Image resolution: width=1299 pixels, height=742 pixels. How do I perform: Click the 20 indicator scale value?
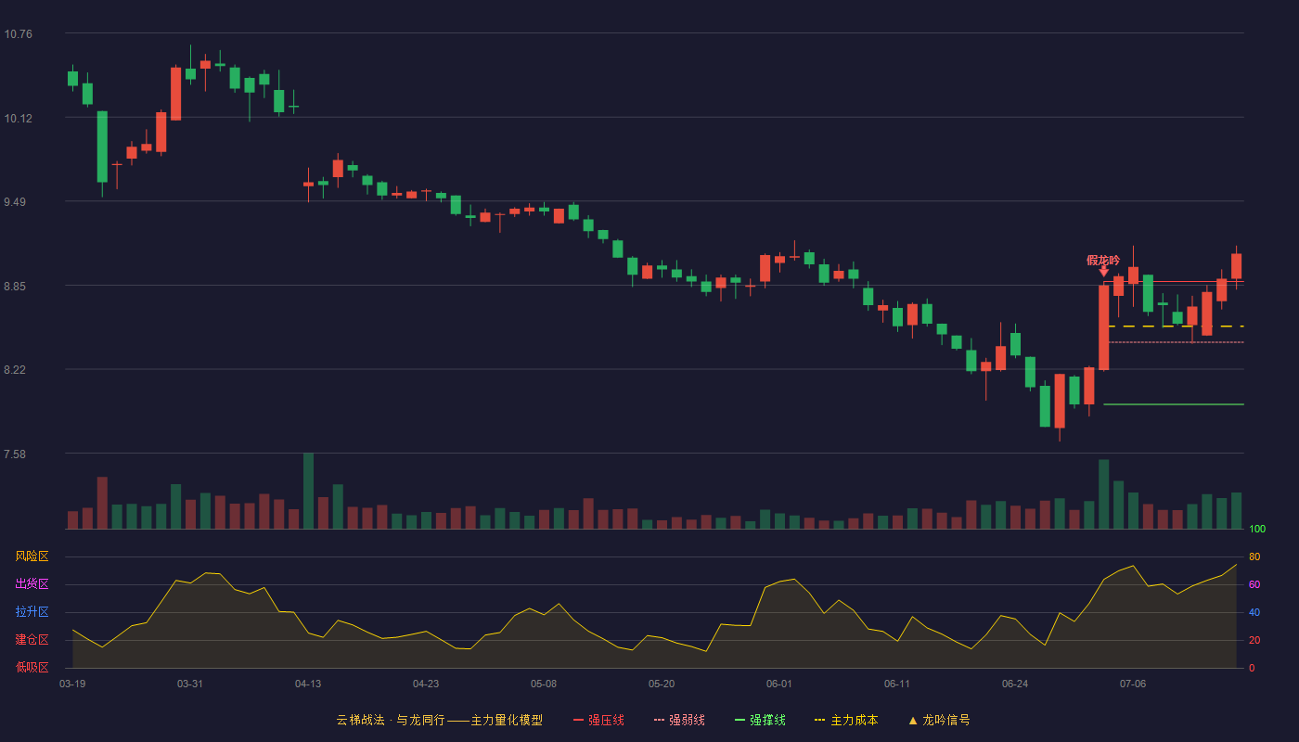pyautogui.click(x=1254, y=640)
